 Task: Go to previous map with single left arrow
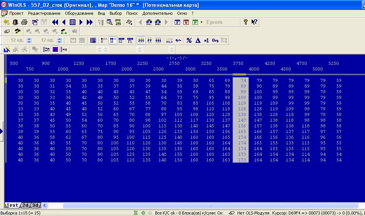point(64,22)
